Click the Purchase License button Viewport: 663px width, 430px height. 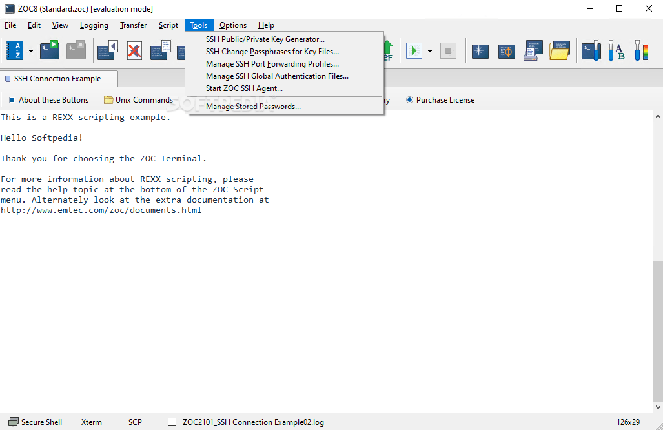coord(440,100)
